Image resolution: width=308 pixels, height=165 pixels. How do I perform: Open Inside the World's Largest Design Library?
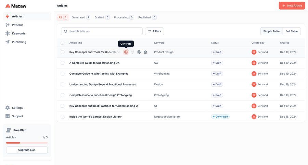tap(95, 117)
